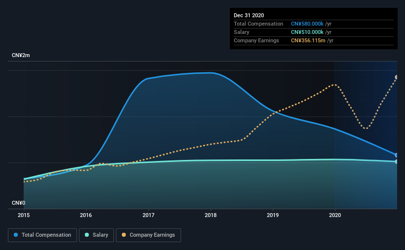Screen dimensions: 405x250
Task: Click the CN¥0 y-axis label
Action: pyautogui.click(x=19, y=203)
